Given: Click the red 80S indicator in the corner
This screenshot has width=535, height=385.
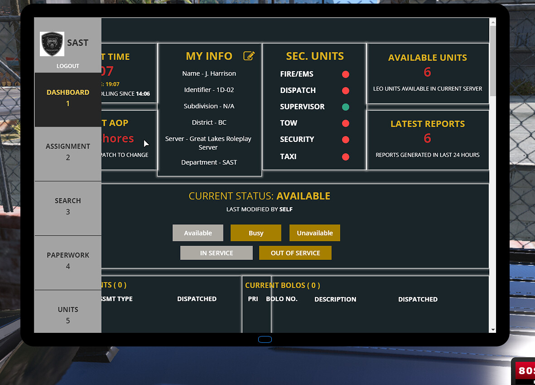Looking at the screenshot, I should (x=525, y=370).
